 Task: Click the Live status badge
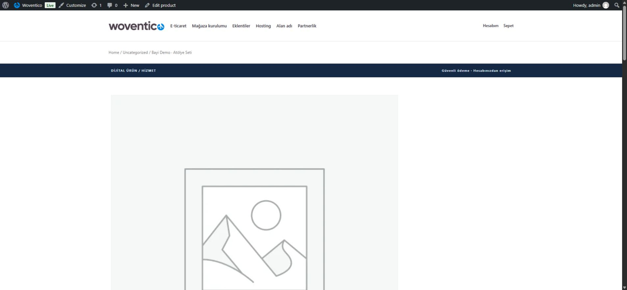click(50, 5)
